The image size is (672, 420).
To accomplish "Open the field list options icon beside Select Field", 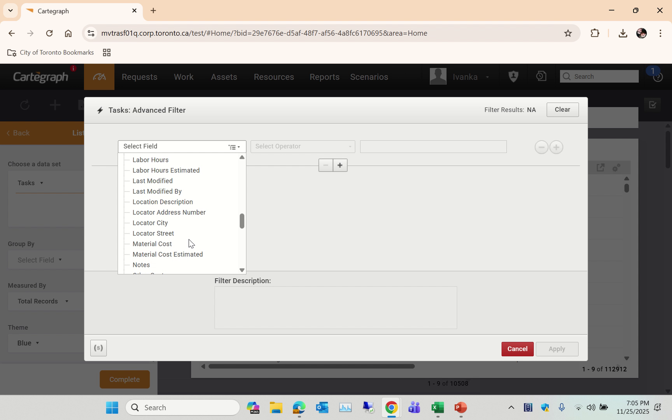I will point(234,147).
